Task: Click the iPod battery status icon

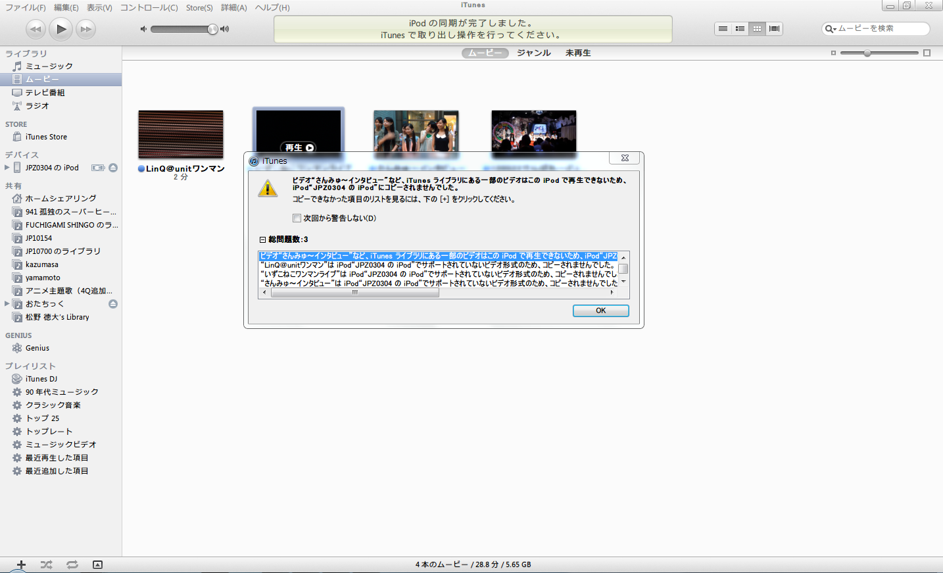Action: click(x=98, y=168)
